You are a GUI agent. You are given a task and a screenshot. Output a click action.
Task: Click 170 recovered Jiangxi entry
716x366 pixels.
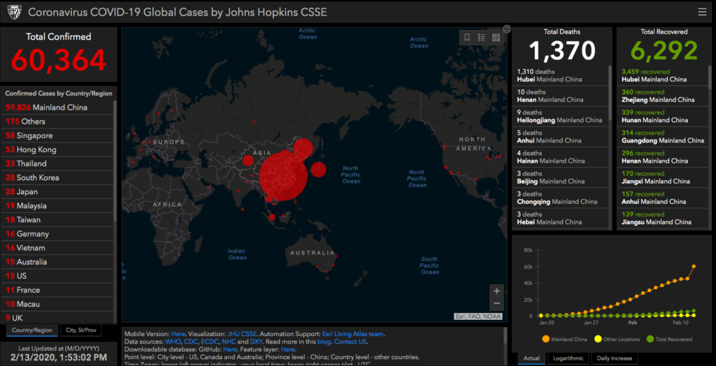pyautogui.click(x=663, y=177)
